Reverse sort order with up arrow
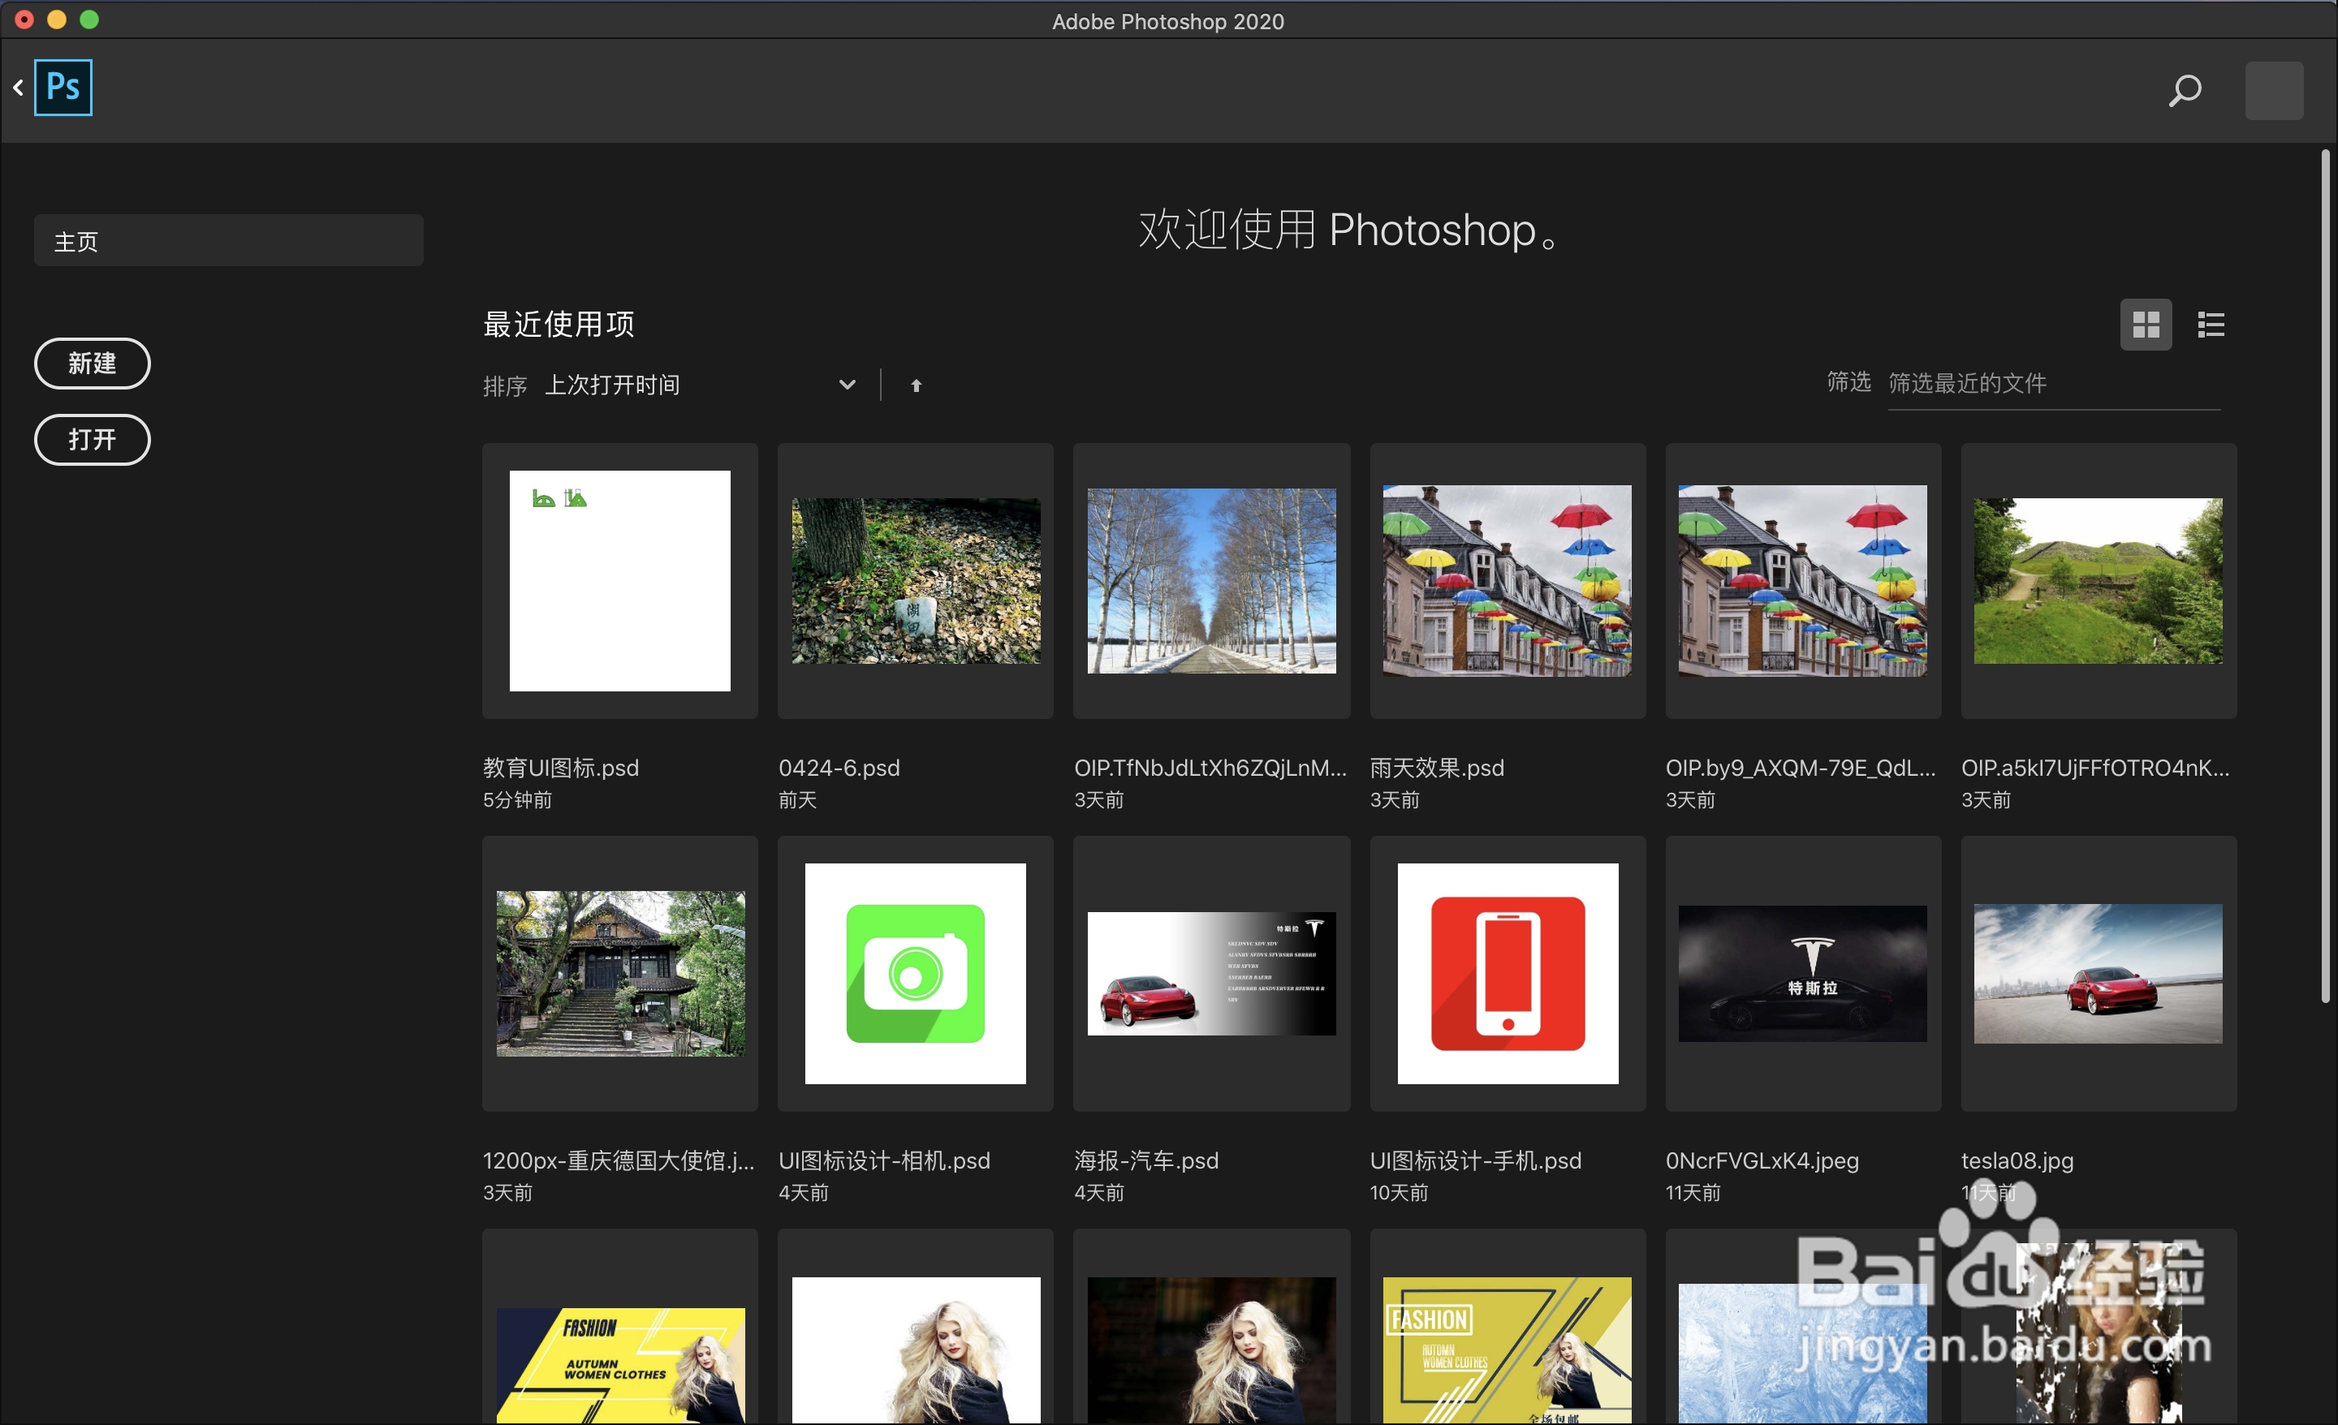 pos(916,385)
